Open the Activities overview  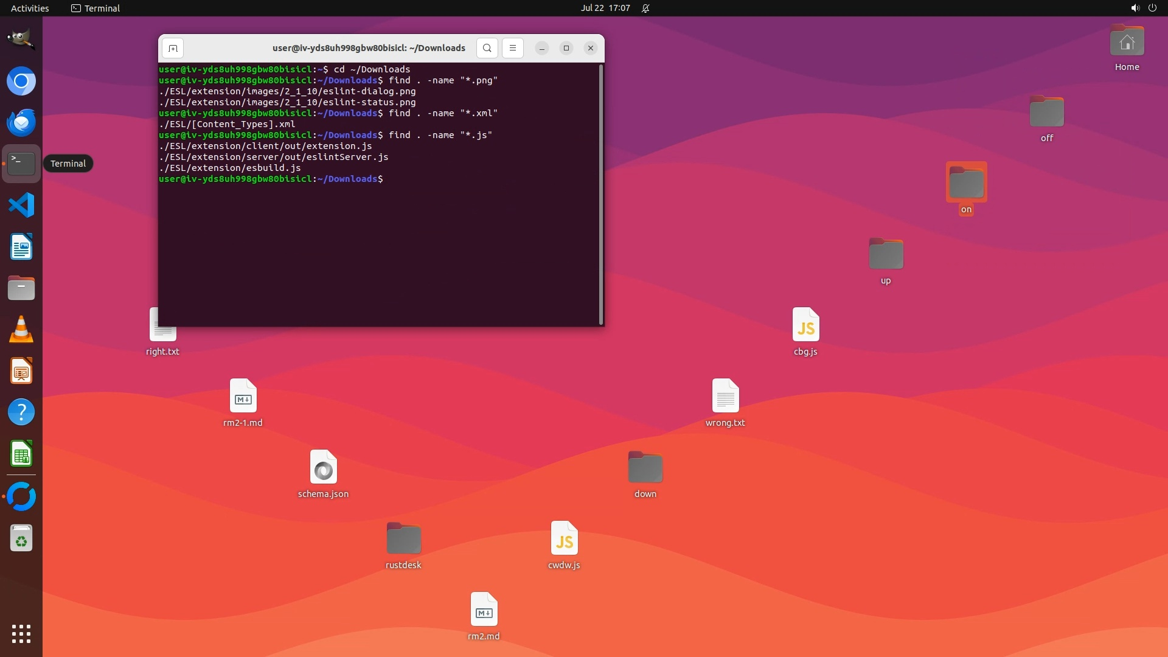tap(30, 8)
